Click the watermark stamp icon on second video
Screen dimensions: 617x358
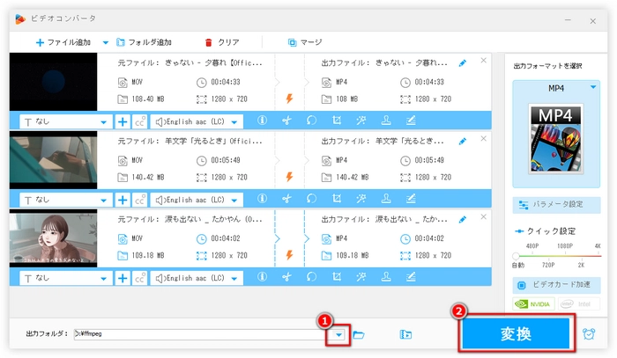[x=385, y=200]
